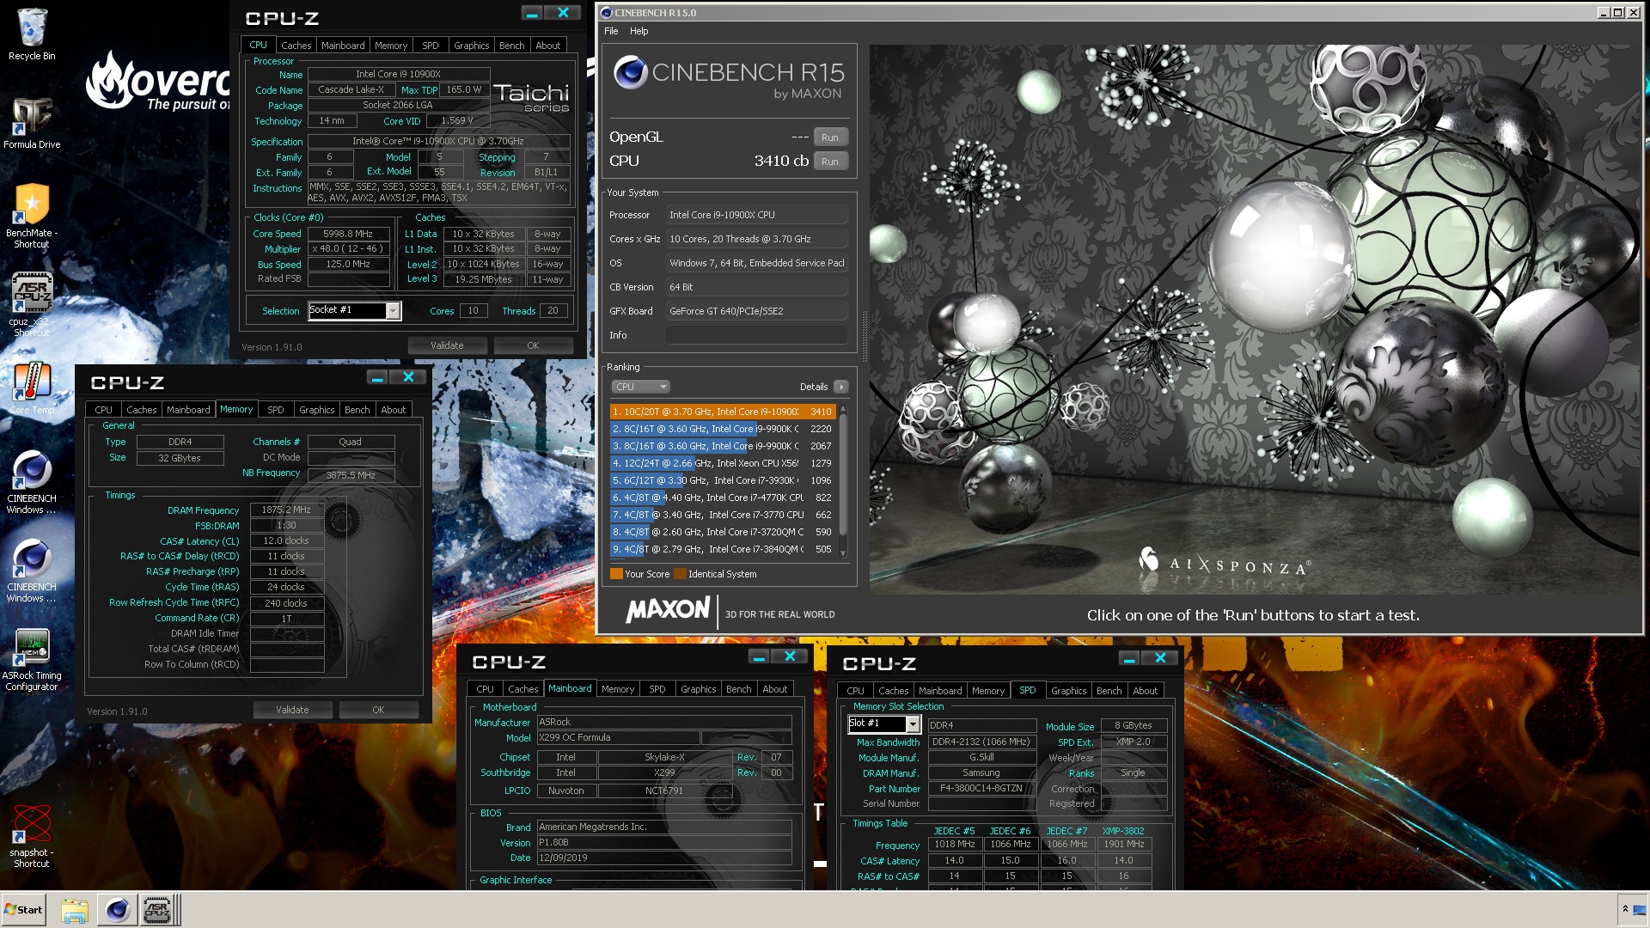The image size is (1650, 928).
Task: Click the XMP-3802 timings column header
Action: 1123,831
